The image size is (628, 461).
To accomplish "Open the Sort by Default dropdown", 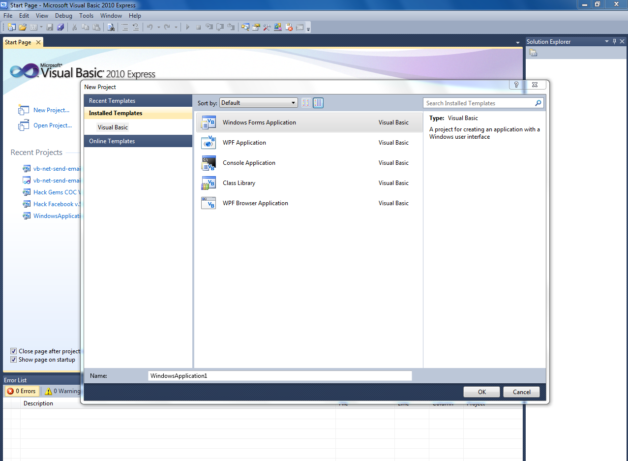I will [x=259, y=103].
